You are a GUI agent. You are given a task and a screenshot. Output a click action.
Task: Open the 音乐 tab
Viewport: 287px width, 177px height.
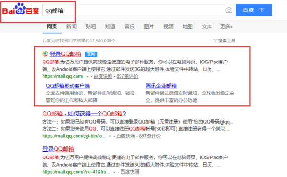tap(130, 27)
